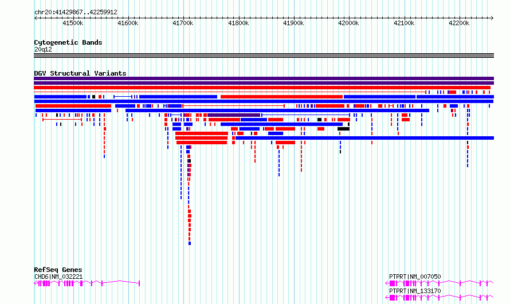This screenshot has height=304, width=510.
Task: Click the 41700k ruler tick label
Action: [x=183, y=23]
